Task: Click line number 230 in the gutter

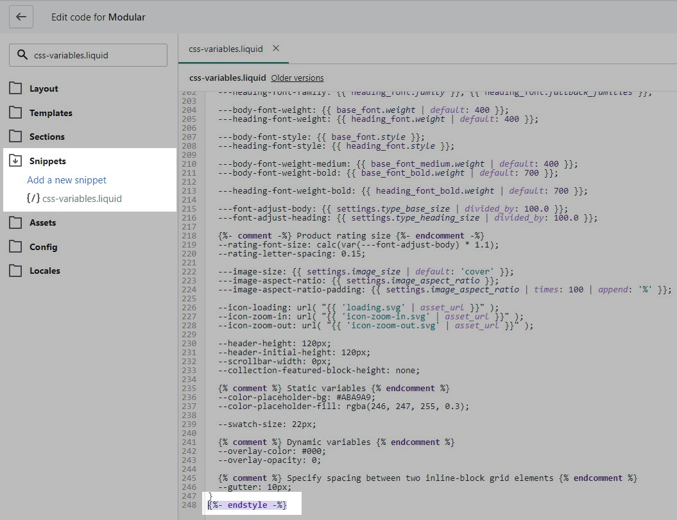Action: tap(189, 344)
